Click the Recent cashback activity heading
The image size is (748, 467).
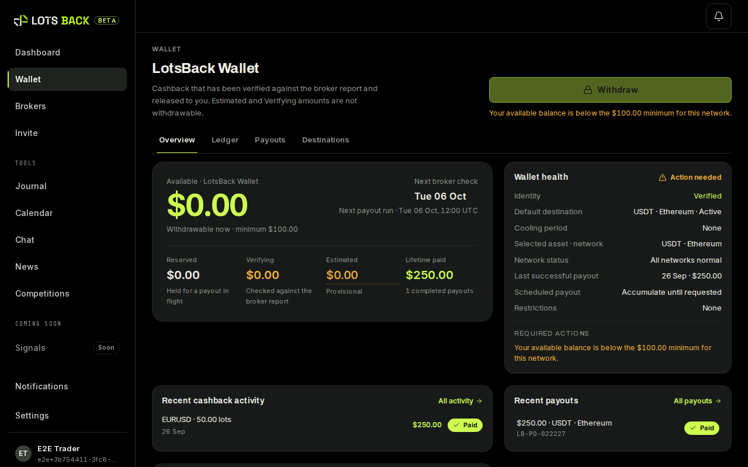coord(213,400)
